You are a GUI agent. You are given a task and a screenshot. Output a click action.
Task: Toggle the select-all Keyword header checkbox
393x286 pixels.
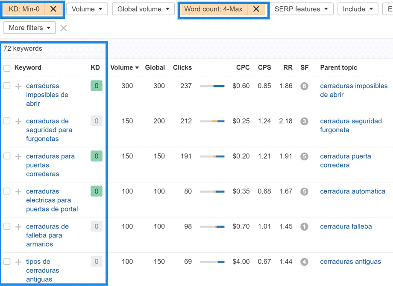click(x=7, y=68)
